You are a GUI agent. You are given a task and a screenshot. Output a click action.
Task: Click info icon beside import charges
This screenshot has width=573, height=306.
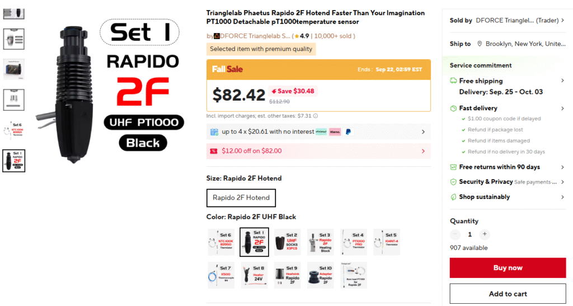click(316, 116)
